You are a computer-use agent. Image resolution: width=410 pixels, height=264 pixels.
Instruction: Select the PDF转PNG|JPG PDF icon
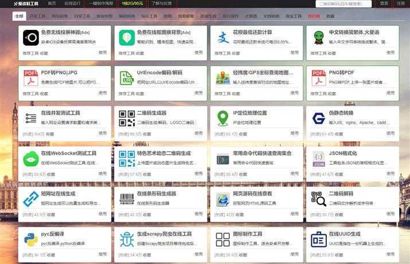(31, 78)
